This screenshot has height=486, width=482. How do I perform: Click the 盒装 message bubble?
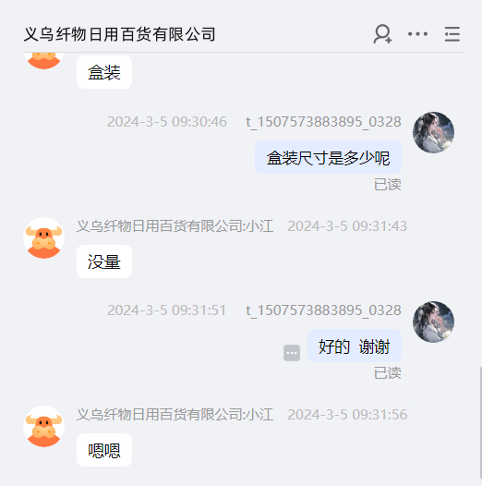point(104,72)
